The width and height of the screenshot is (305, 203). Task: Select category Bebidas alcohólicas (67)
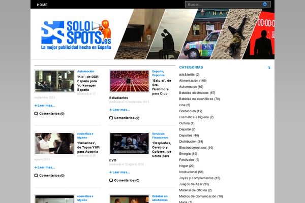click(197, 93)
